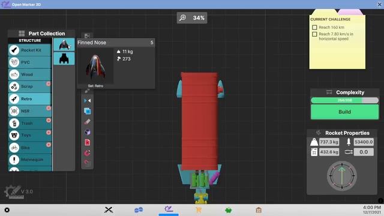Click the red badge on Trash row

[x=49, y=120]
